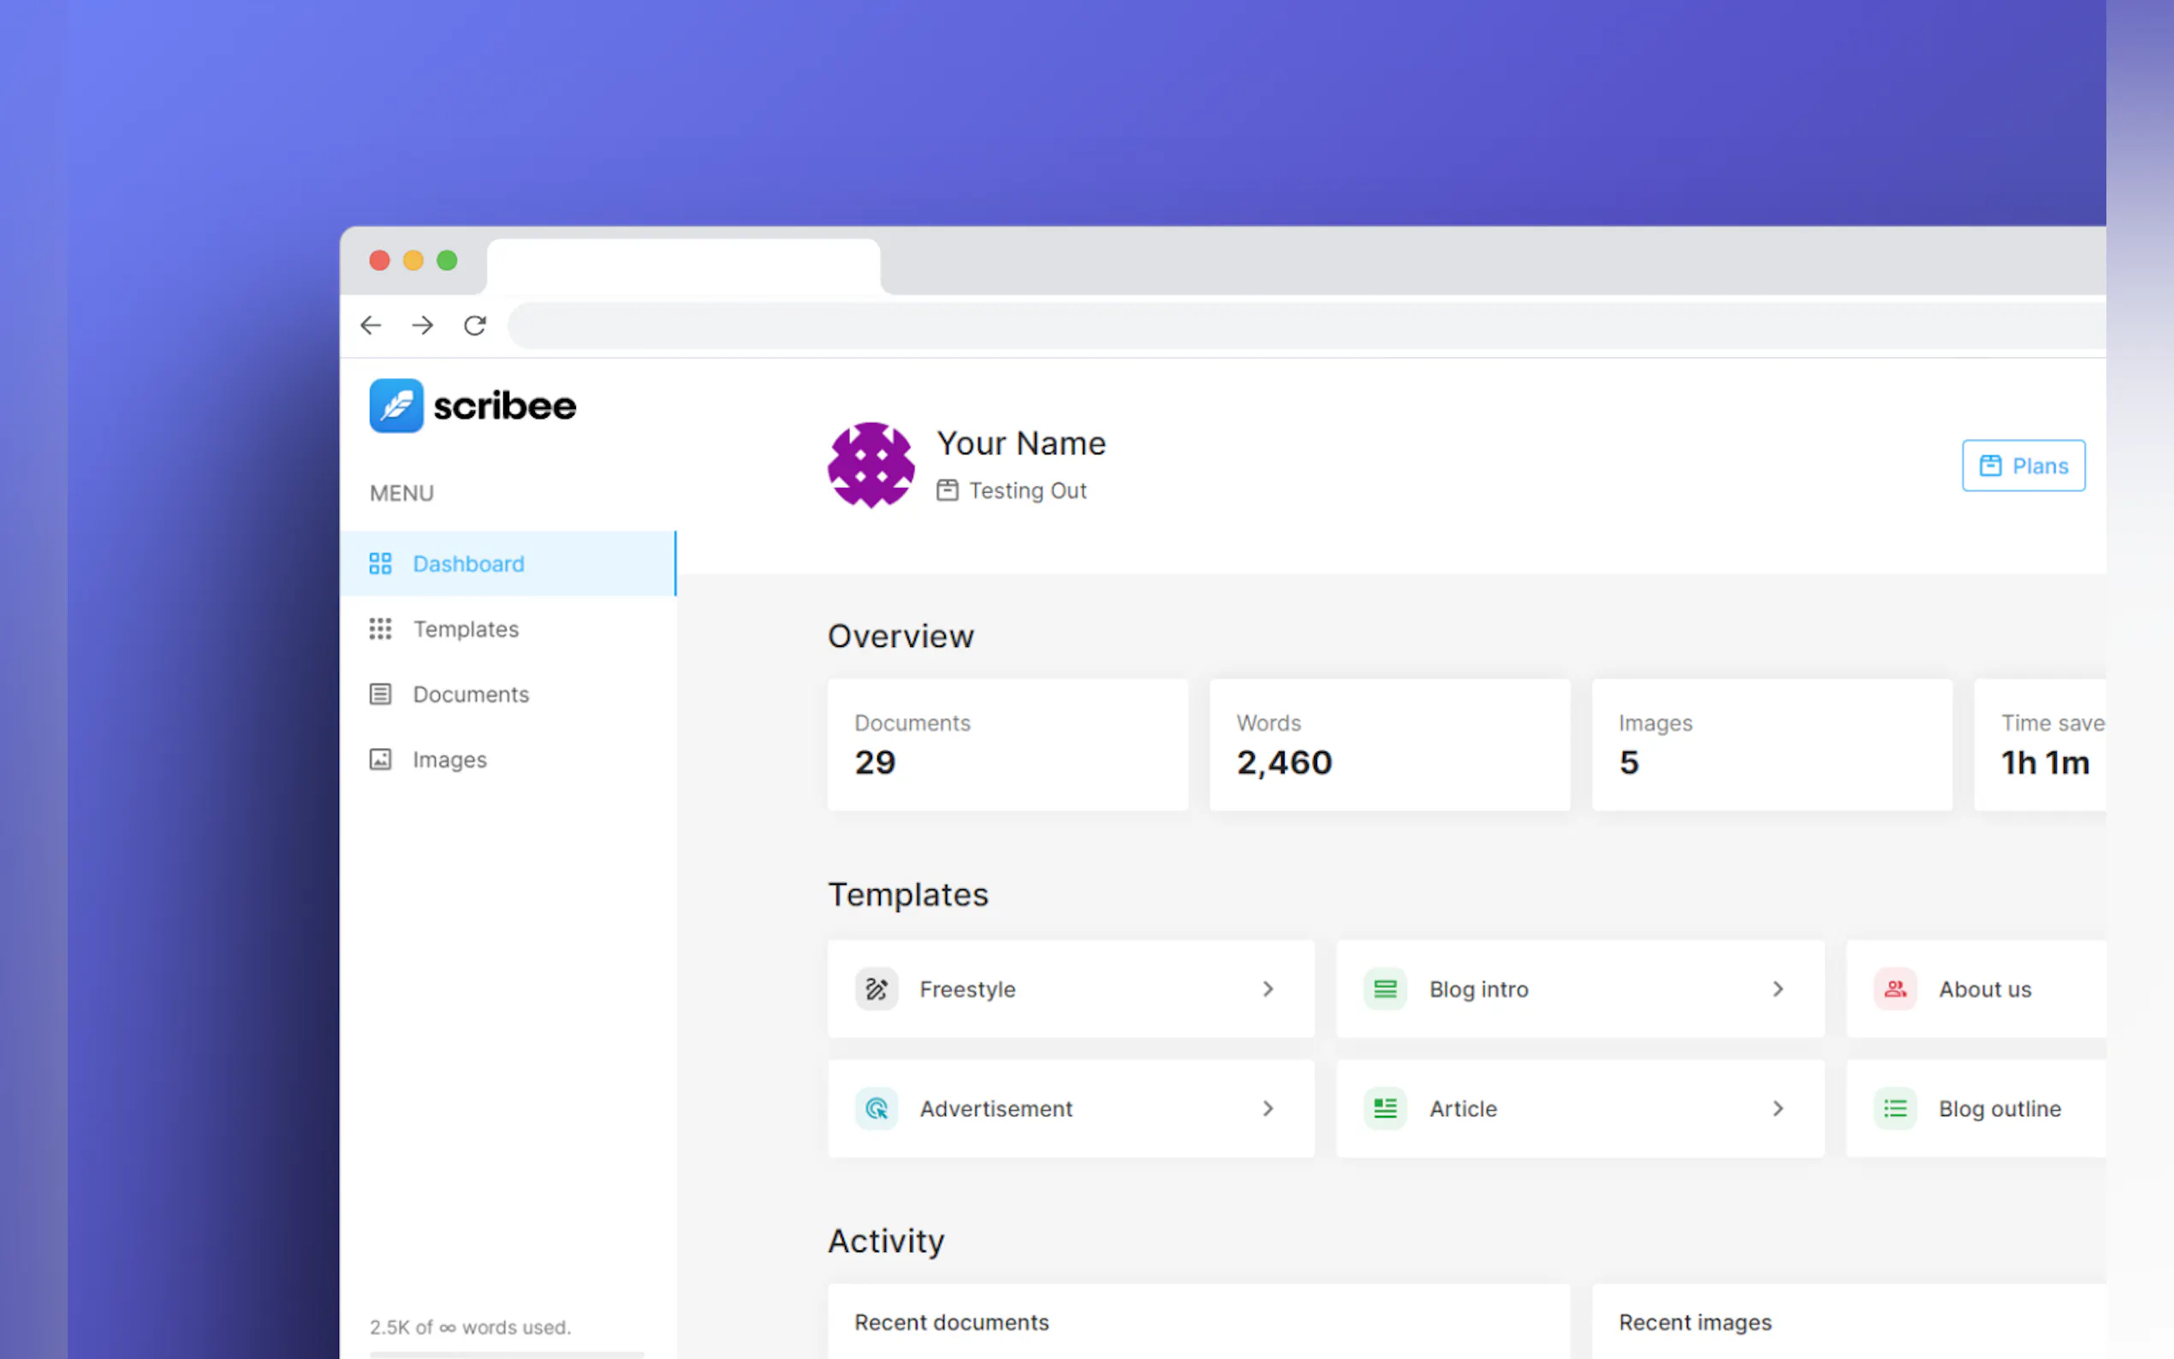The width and height of the screenshot is (2174, 1359).
Task: Click the About us people icon
Action: 1894,988
